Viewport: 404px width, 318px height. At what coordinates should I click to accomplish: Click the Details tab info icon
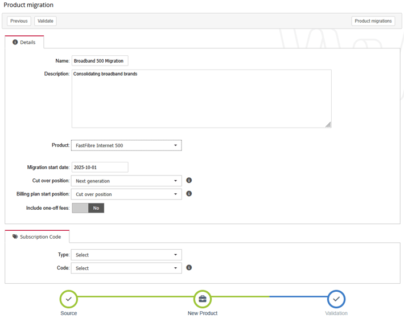15,42
